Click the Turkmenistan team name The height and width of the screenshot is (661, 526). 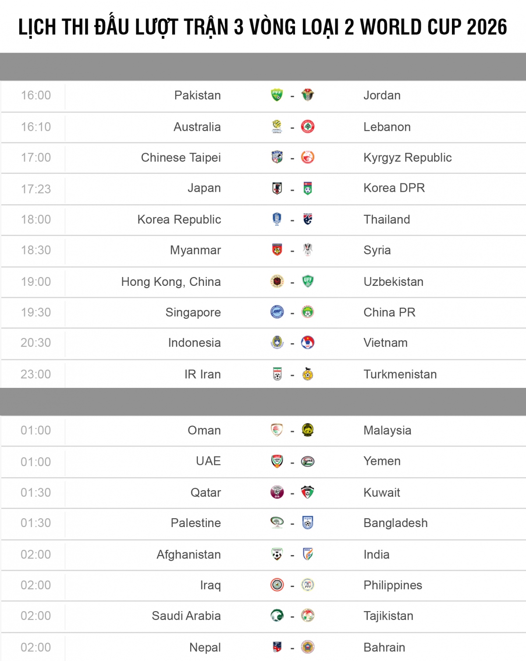click(400, 374)
